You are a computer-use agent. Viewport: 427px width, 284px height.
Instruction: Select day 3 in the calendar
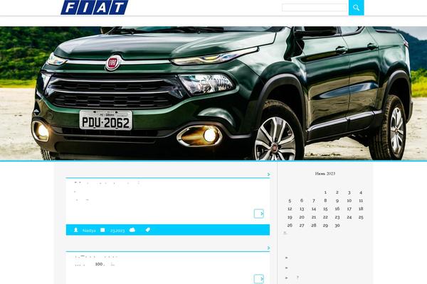[349, 192]
